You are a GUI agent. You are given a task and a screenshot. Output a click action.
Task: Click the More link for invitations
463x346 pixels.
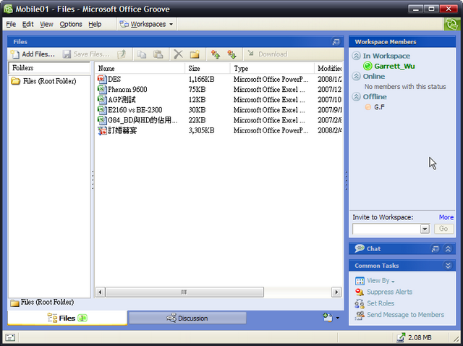446,217
